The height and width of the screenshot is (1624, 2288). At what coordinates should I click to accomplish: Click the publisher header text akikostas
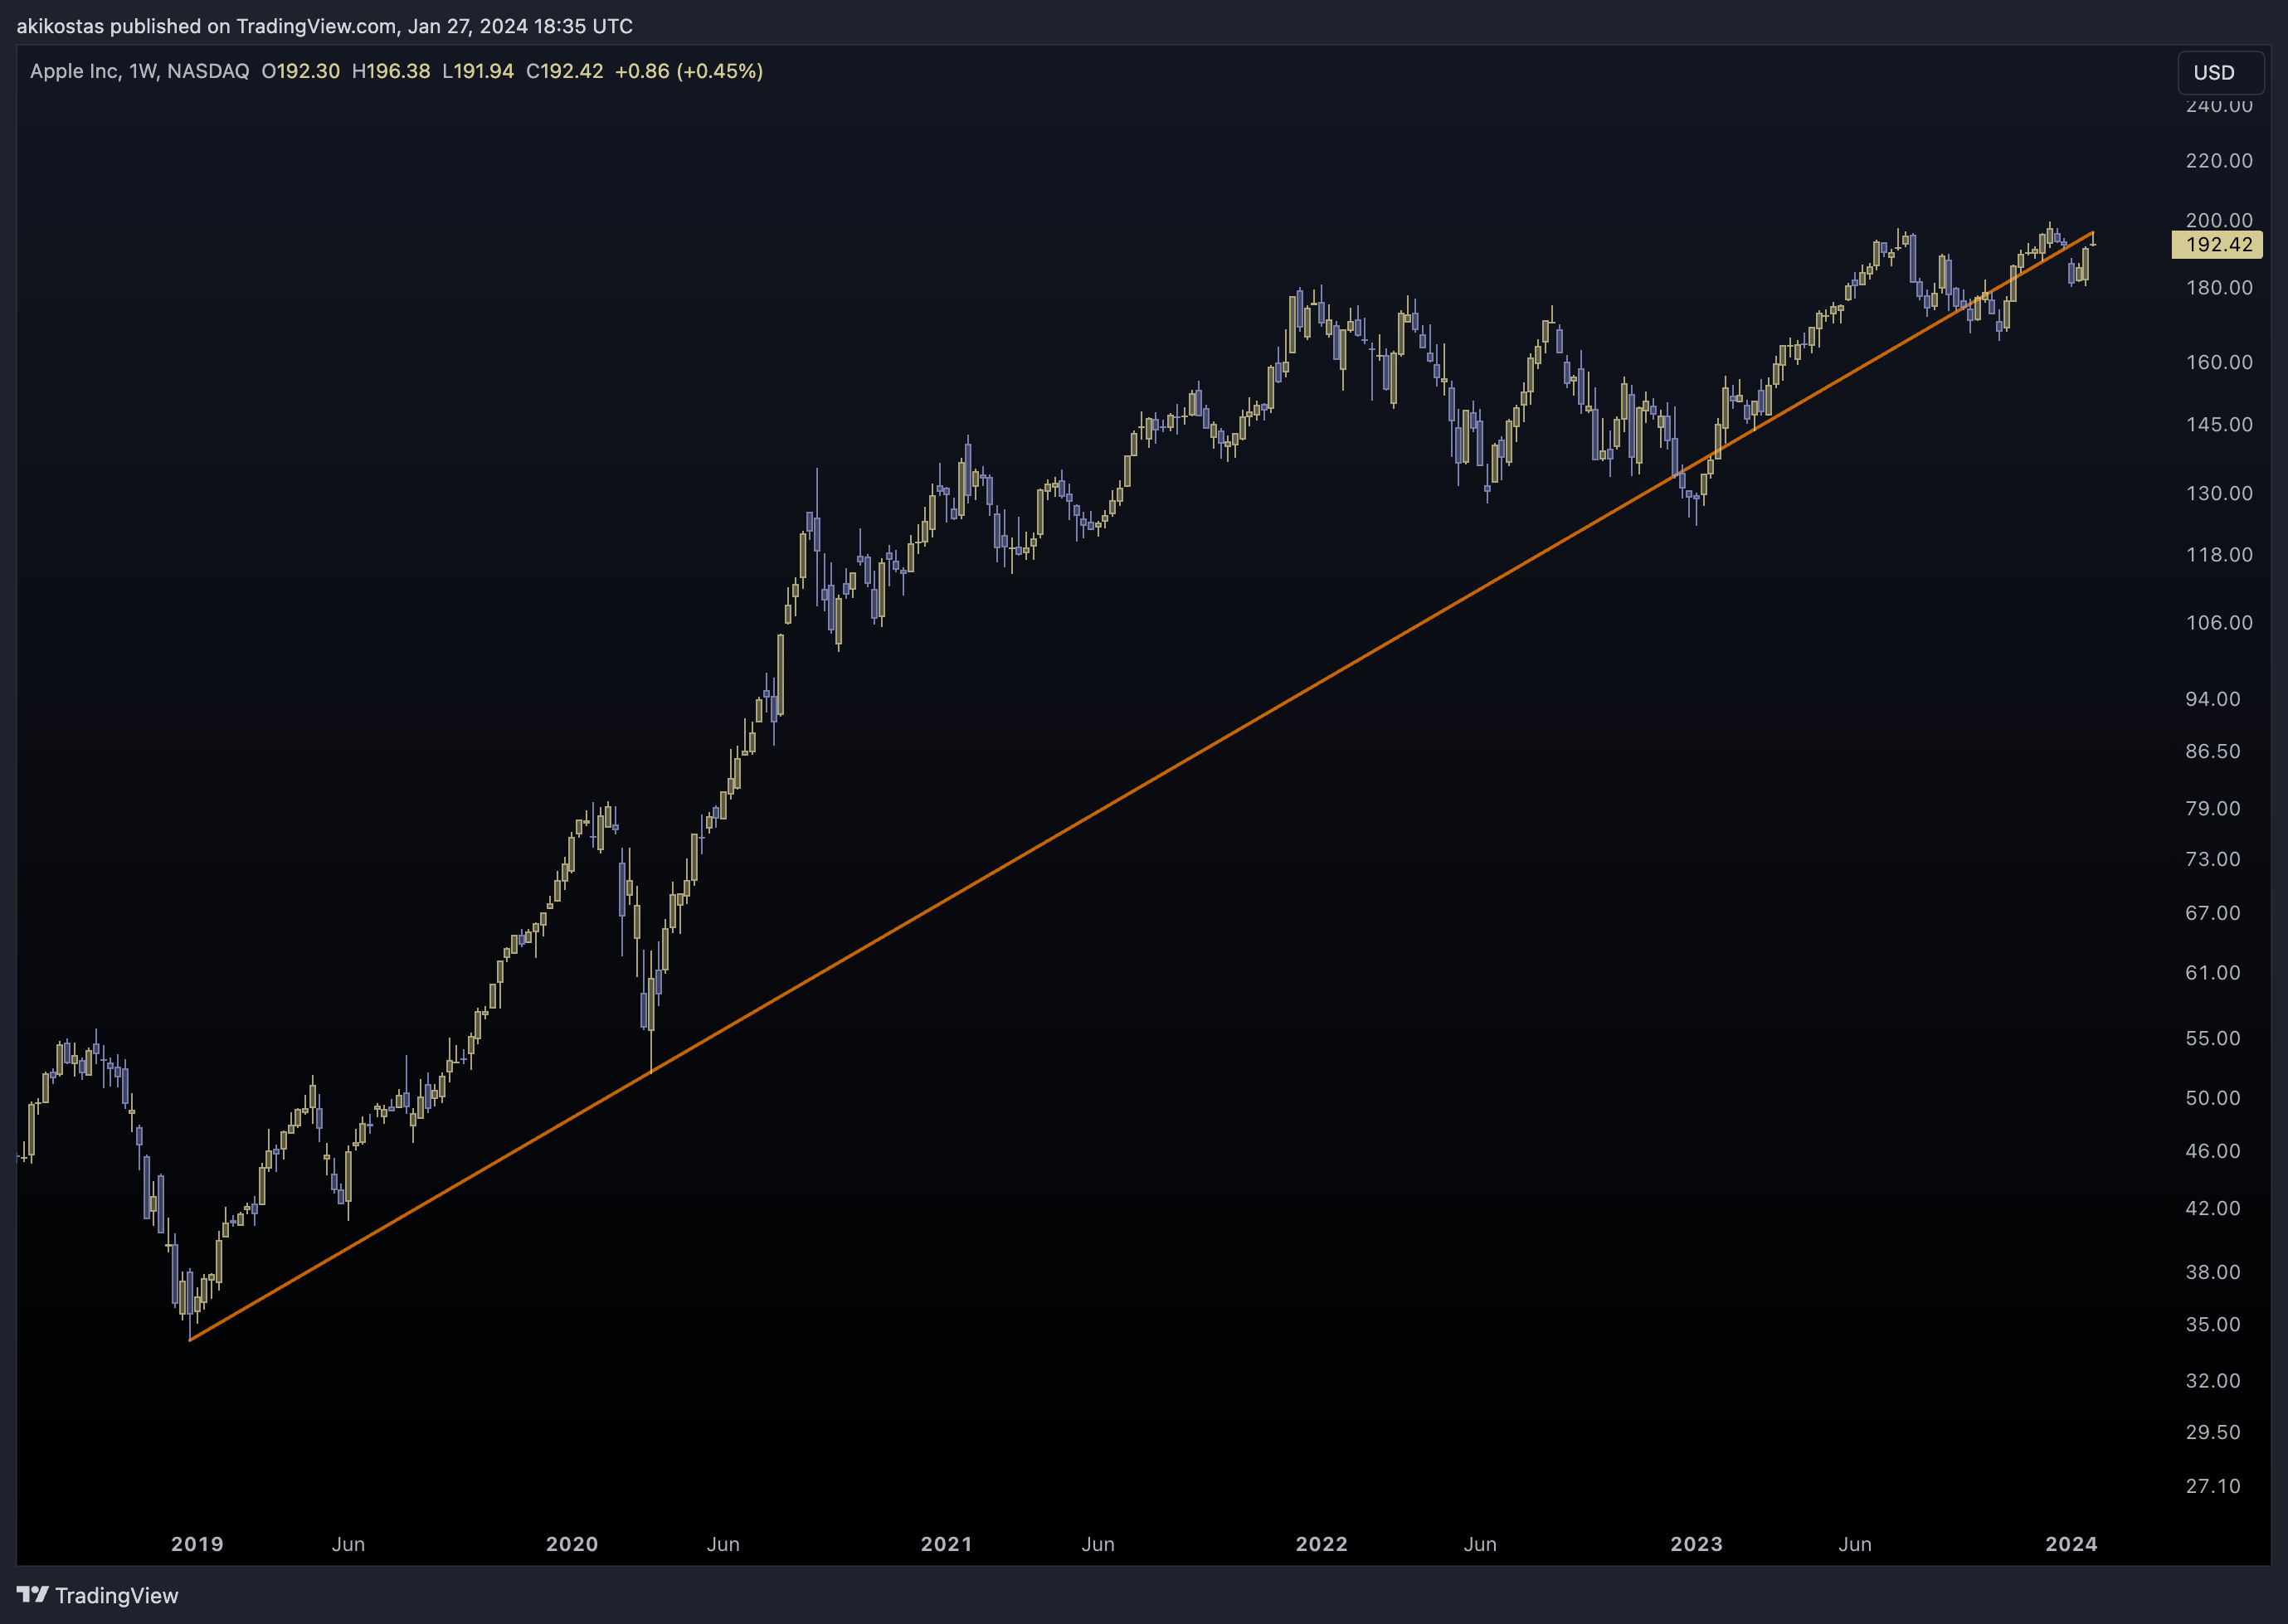pyautogui.click(x=60, y=26)
